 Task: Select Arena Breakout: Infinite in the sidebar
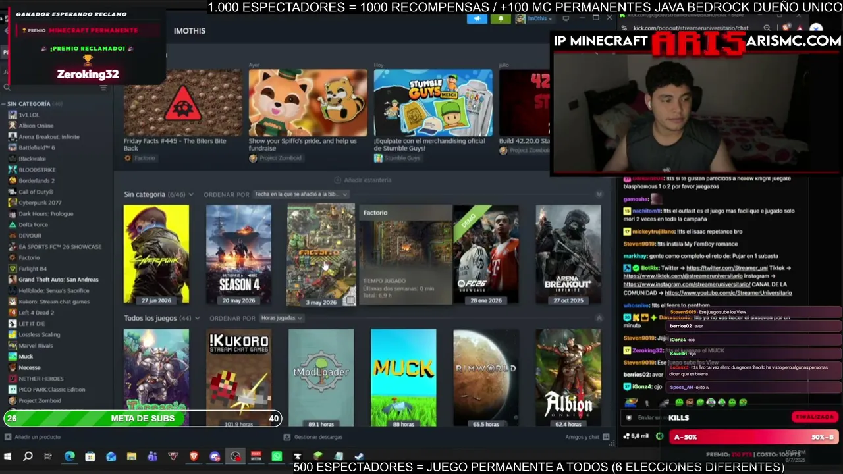[x=49, y=137]
